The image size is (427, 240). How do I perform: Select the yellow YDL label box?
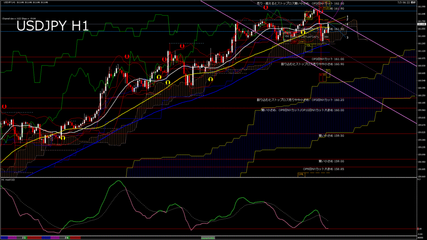pyautogui.click(x=309, y=45)
